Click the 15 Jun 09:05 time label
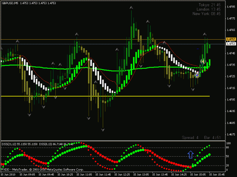 click(x=27, y=174)
